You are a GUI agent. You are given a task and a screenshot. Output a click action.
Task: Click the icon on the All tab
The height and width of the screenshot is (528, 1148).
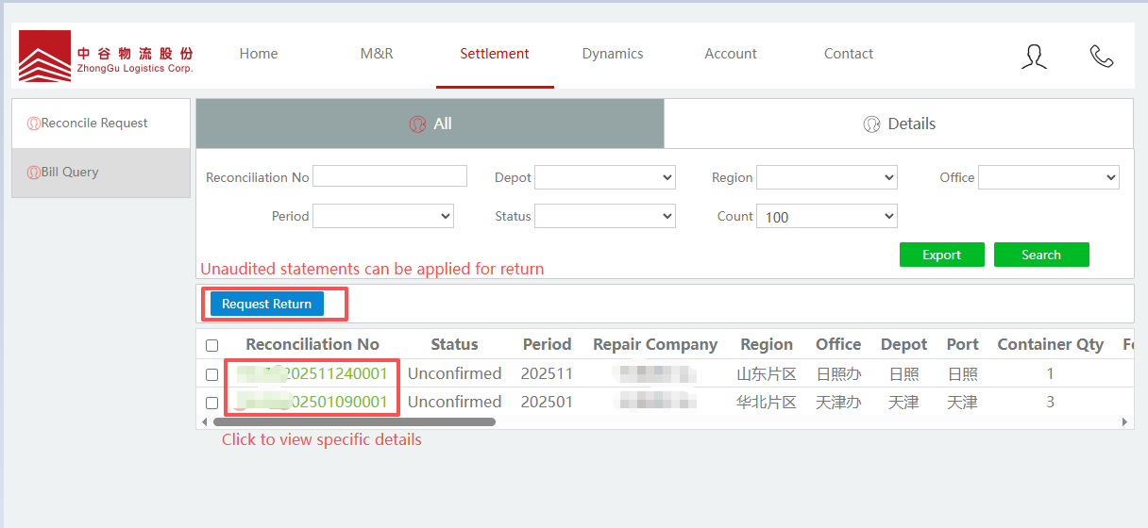pyautogui.click(x=417, y=124)
